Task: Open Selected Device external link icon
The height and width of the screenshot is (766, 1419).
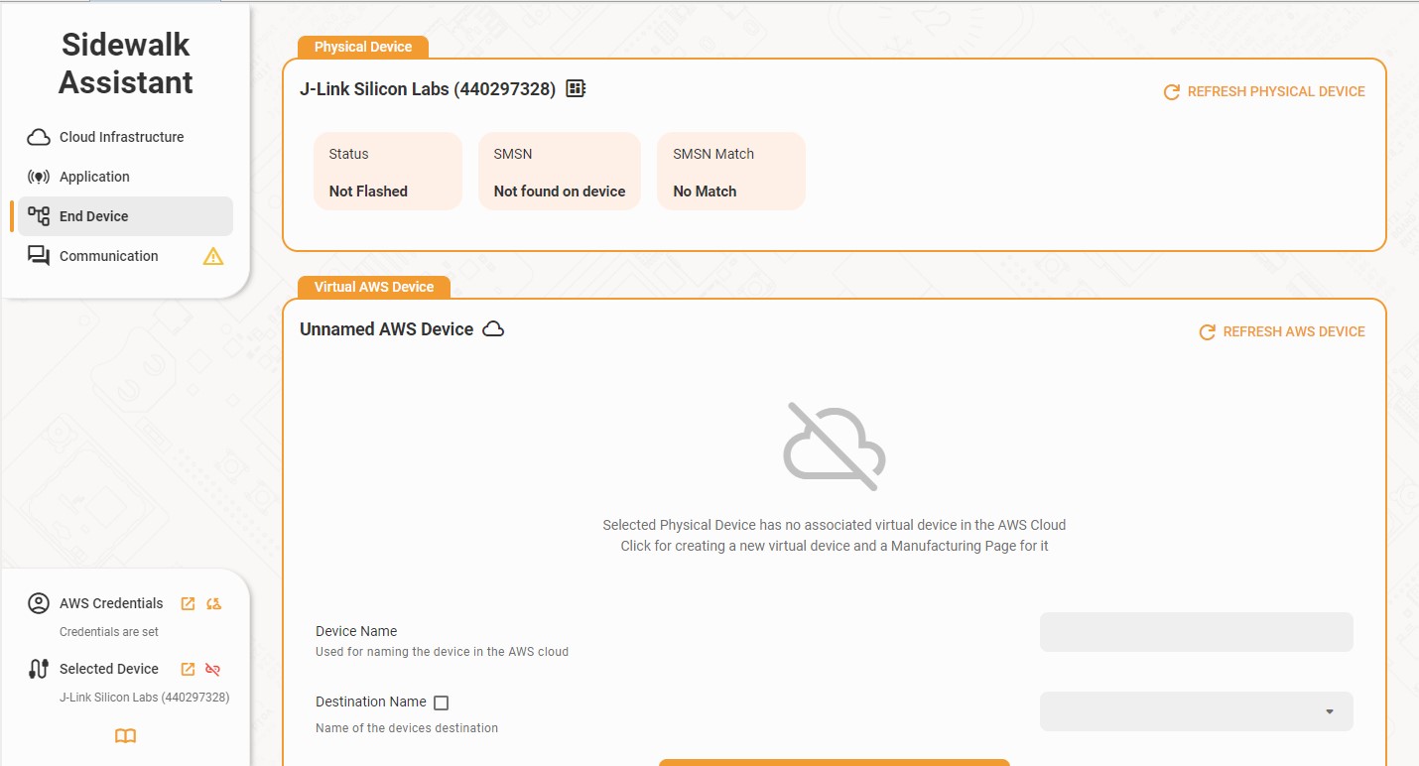Action: coord(188,669)
